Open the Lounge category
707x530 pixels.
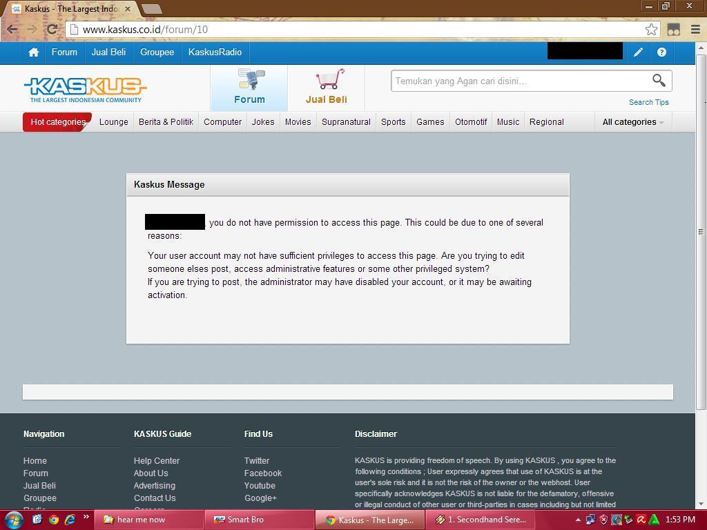tap(114, 122)
